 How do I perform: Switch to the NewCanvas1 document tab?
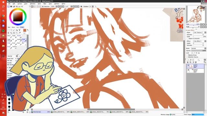(x=41, y=112)
